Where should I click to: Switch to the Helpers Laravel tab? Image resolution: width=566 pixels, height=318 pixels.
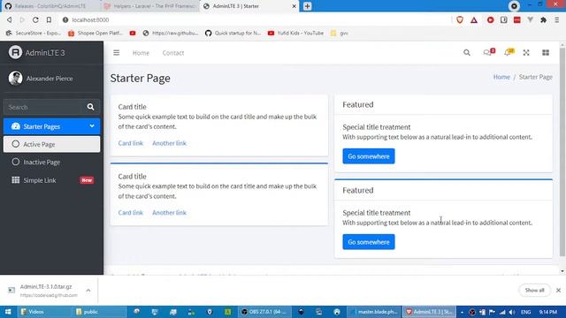[x=149, y=6]
